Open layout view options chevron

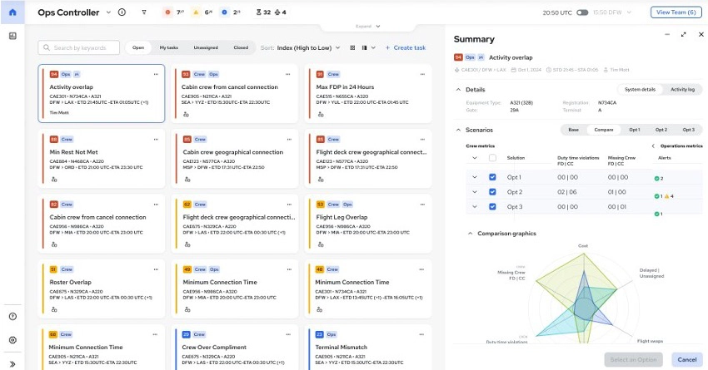(373, 47)
